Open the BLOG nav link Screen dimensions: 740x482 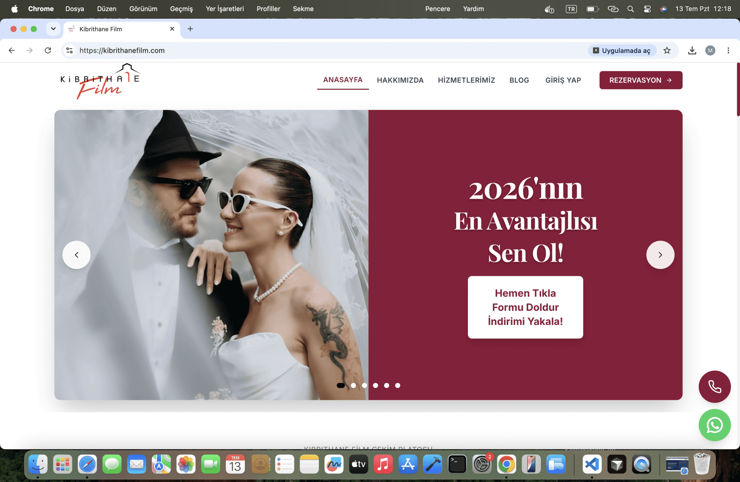[519, 80]
